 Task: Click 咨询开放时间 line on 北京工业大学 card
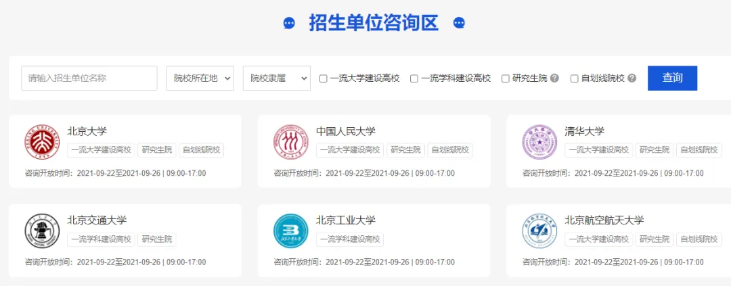(364, 262)
